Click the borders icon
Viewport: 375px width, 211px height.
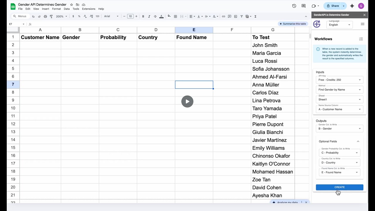(175, 16)
